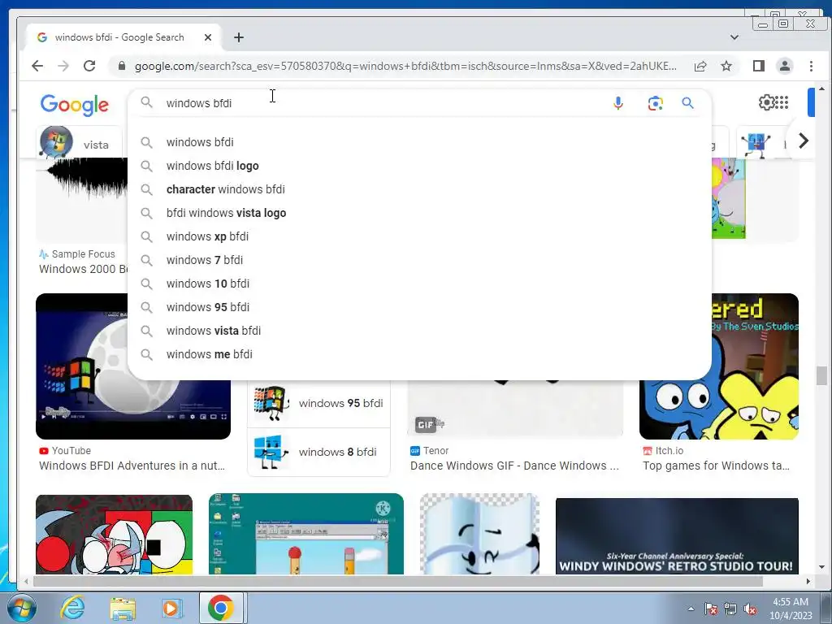The height and width of the screenshot is (624, 832).
Task: Click the browser Forward arrow
Action: pyautogui.click(x=63, y=66)
